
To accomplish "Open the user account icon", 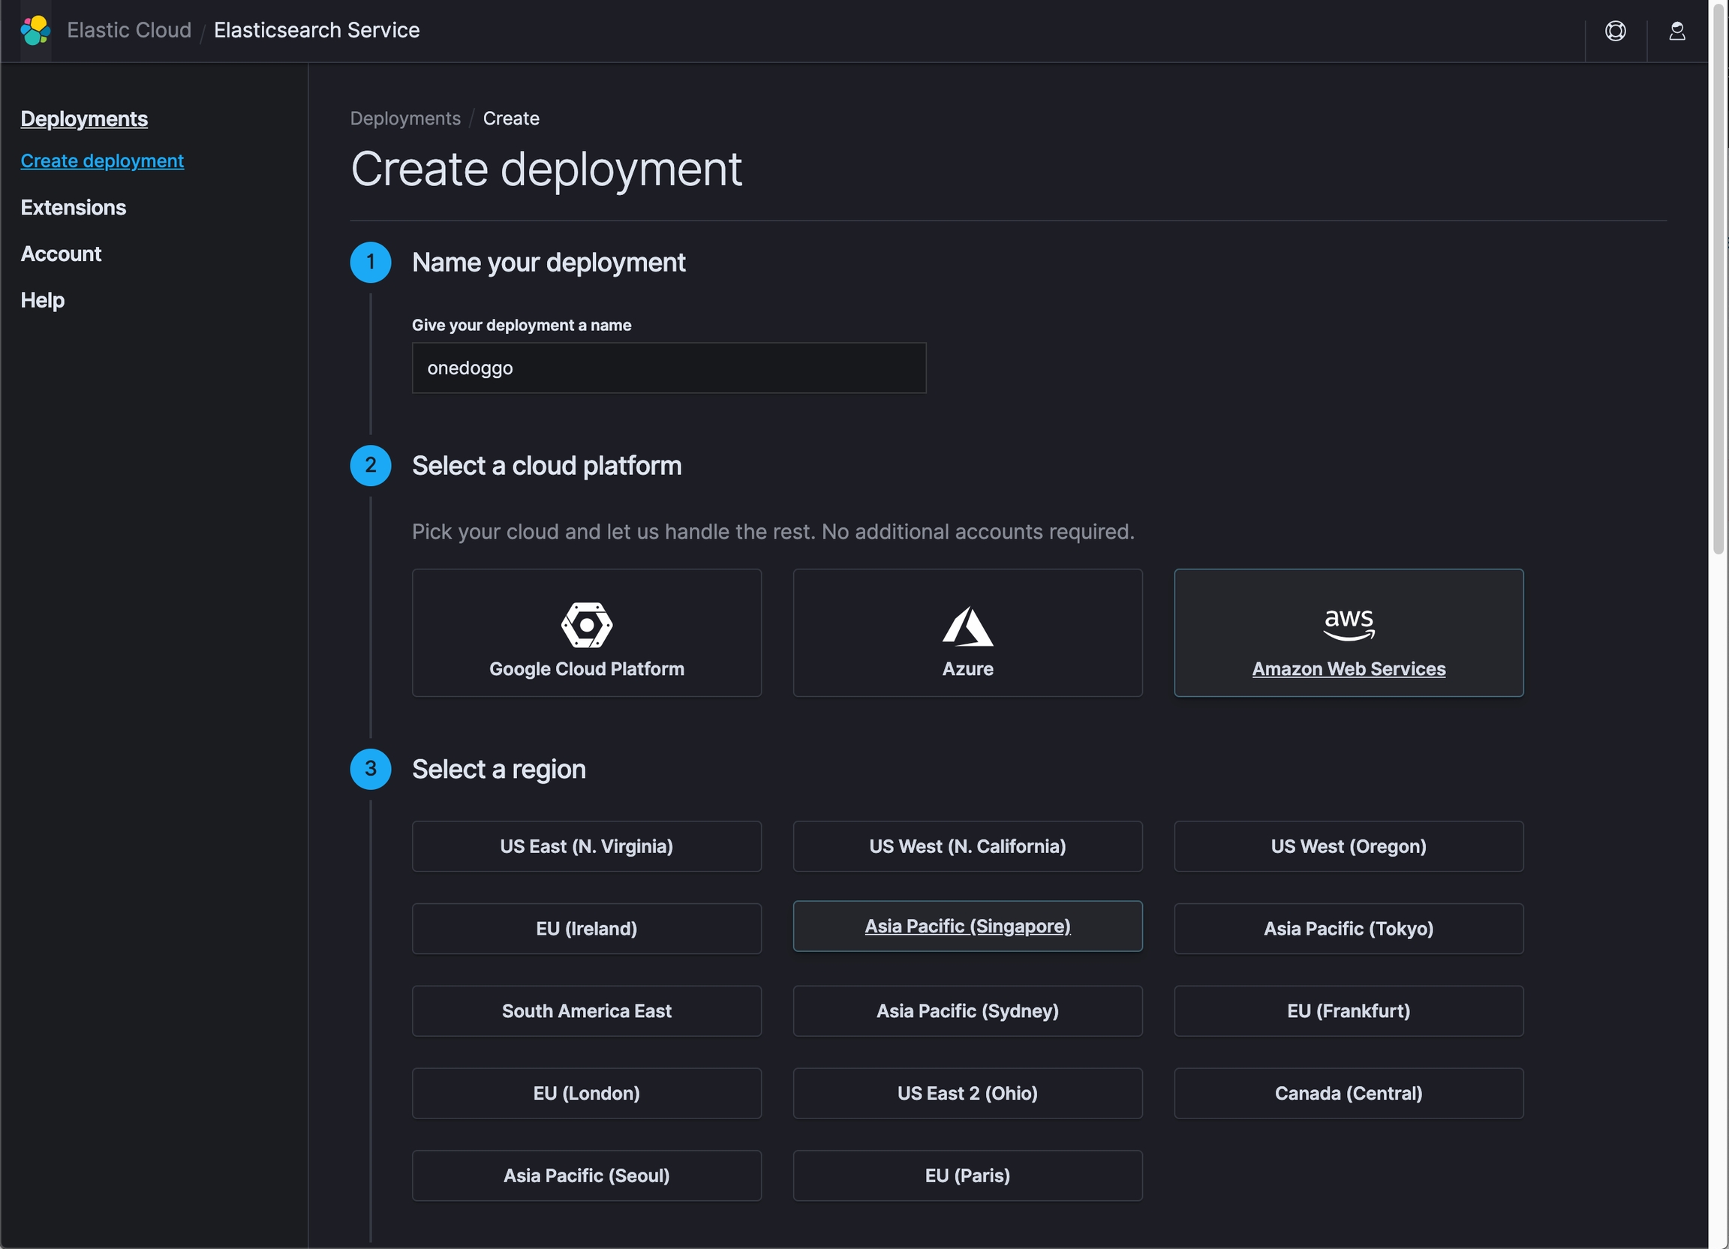I will pos(1676,31).
